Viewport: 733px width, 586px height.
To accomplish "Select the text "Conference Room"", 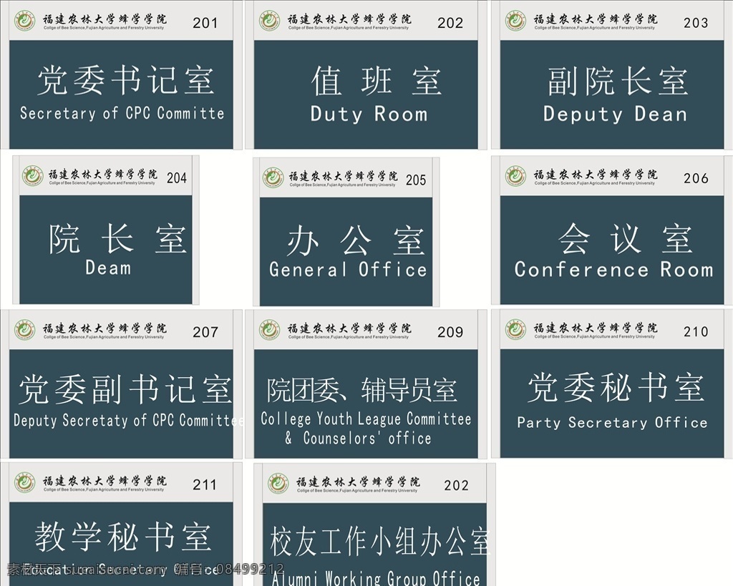I will tap(613, 270).
